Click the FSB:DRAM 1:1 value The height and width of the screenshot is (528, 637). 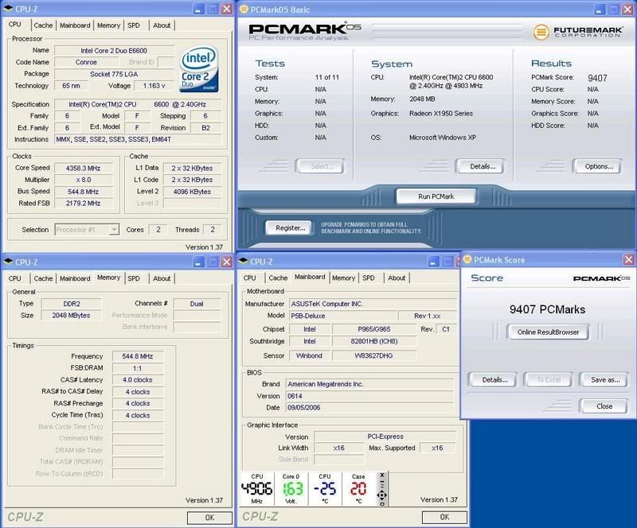137,368
